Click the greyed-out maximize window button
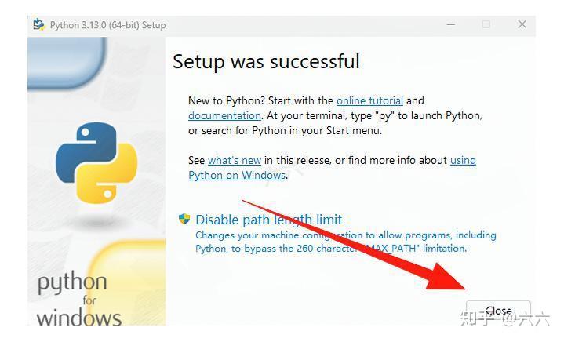This screenshot has height=342, width=564. (x=486, y=24)
